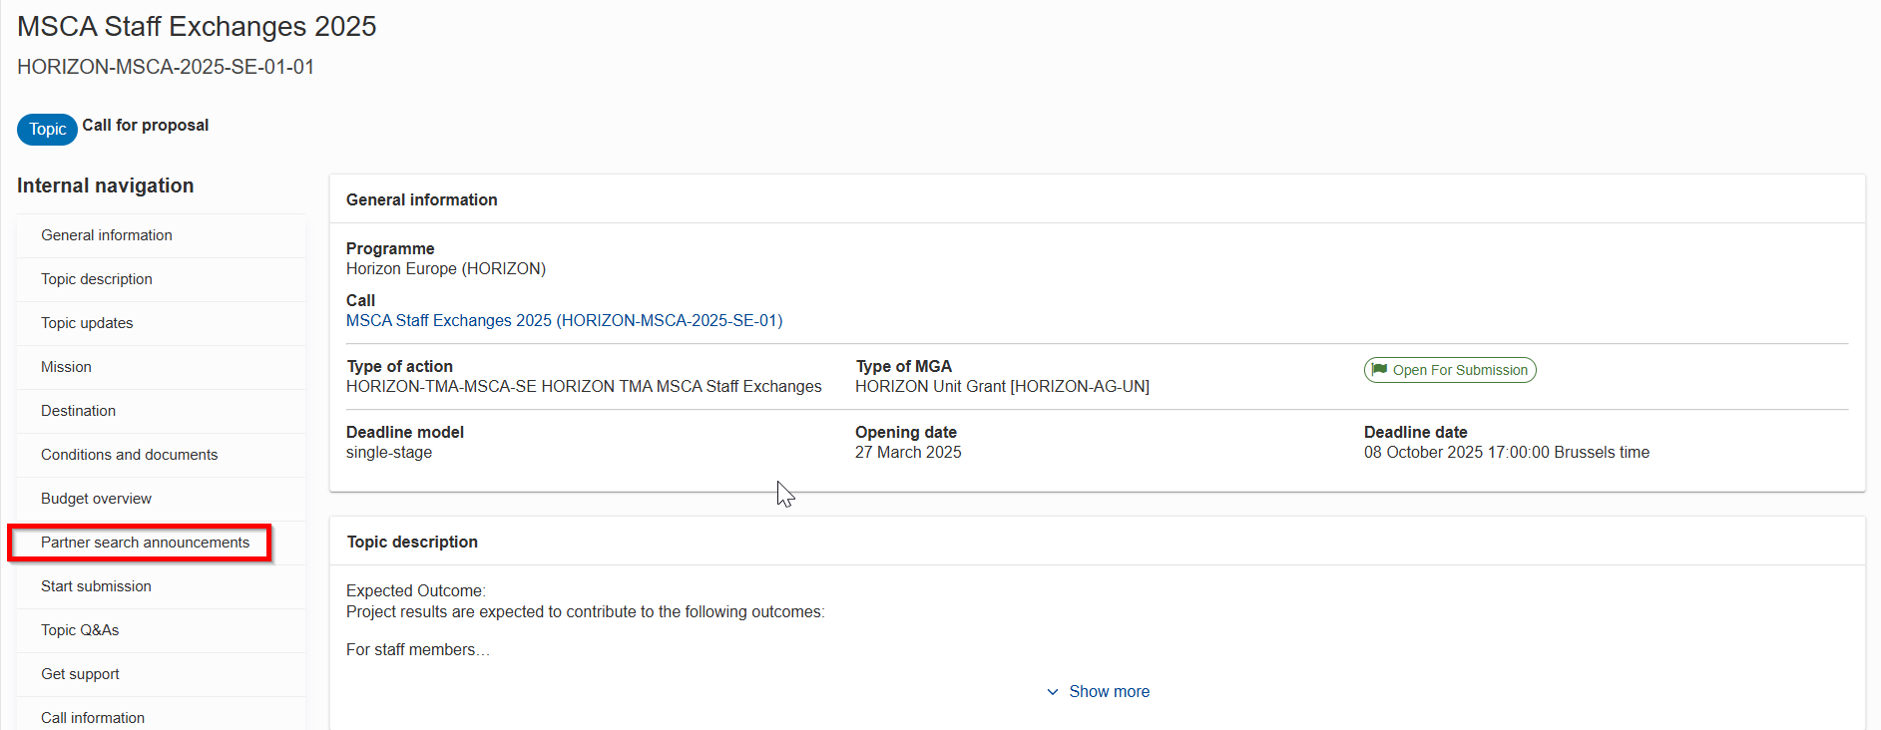Click the Opening date label
The image size is (1881, 730).
tap(906, 432)
